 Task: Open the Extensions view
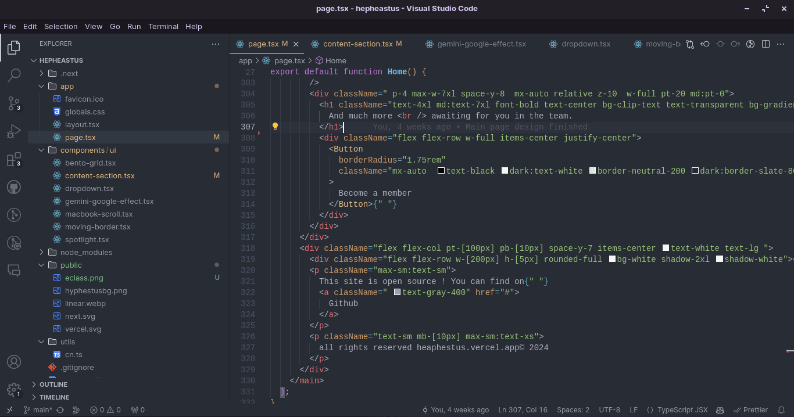(14, 160)
